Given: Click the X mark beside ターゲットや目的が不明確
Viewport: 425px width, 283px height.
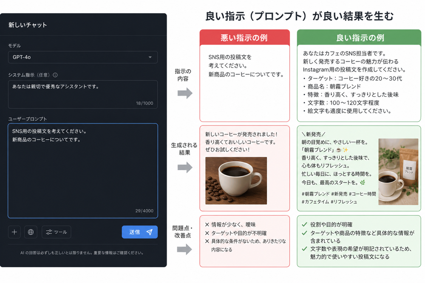Looking at the screenshot, I should point(207,233).
